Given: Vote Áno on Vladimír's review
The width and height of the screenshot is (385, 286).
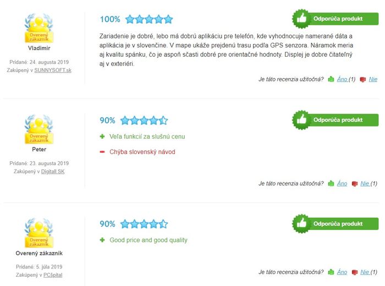Looking at the screenshot, I should (342, 79).
